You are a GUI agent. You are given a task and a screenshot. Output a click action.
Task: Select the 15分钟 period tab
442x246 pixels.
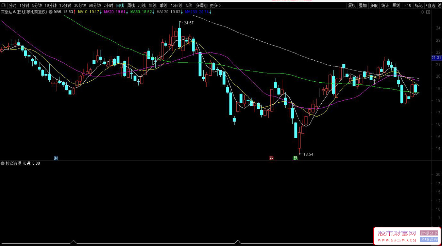[65, 5]
